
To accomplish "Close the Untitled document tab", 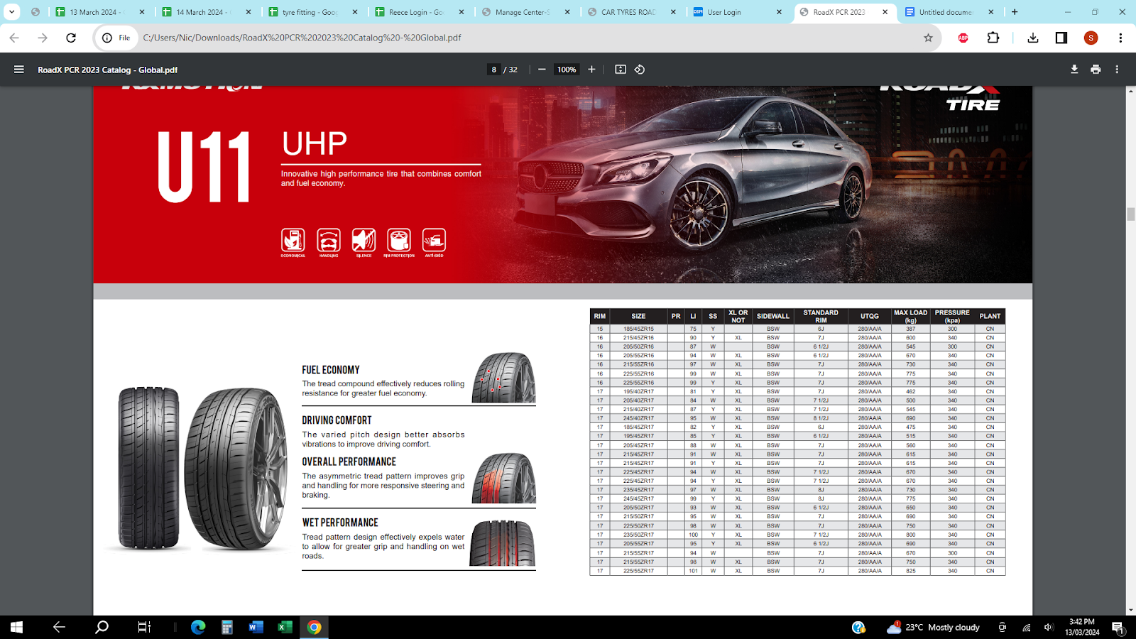I will click(x=991, y=12).
